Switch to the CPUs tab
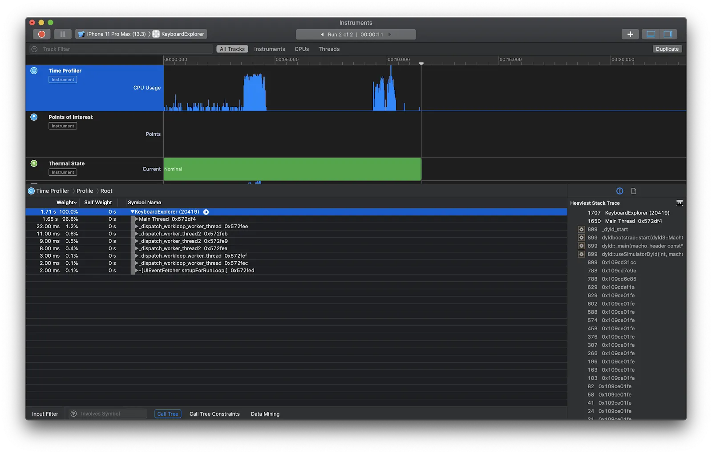Image resolution: width=712 pixels, height=454 pixels. pyautogui.click(x=302, y=49)
